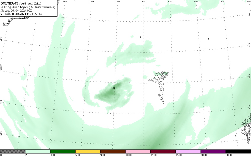Click the pink 1000-1400 legend swatch
The image size is (251, 157).
click(x=138, y=151)
